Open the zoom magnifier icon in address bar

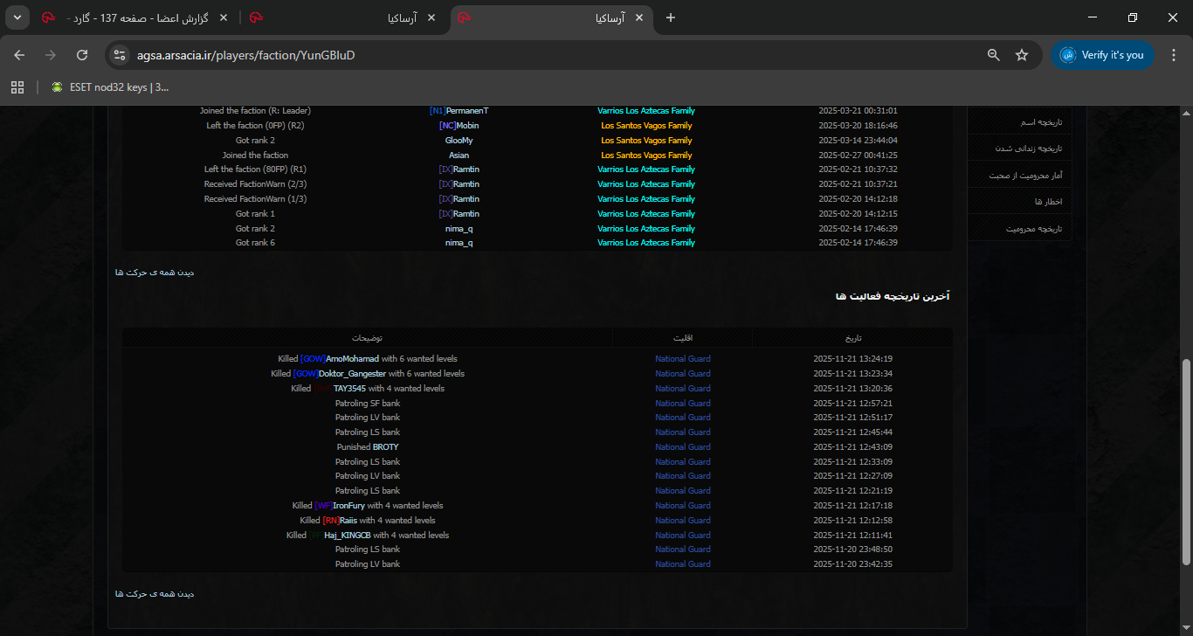(x=993, y=55)
